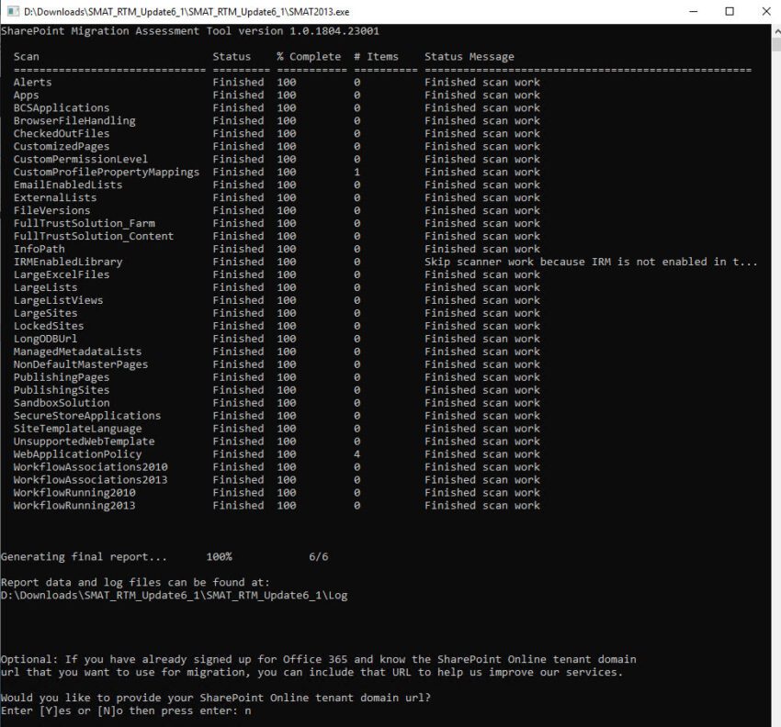Click the "Generating final report..." line

(x=84, y=557)
